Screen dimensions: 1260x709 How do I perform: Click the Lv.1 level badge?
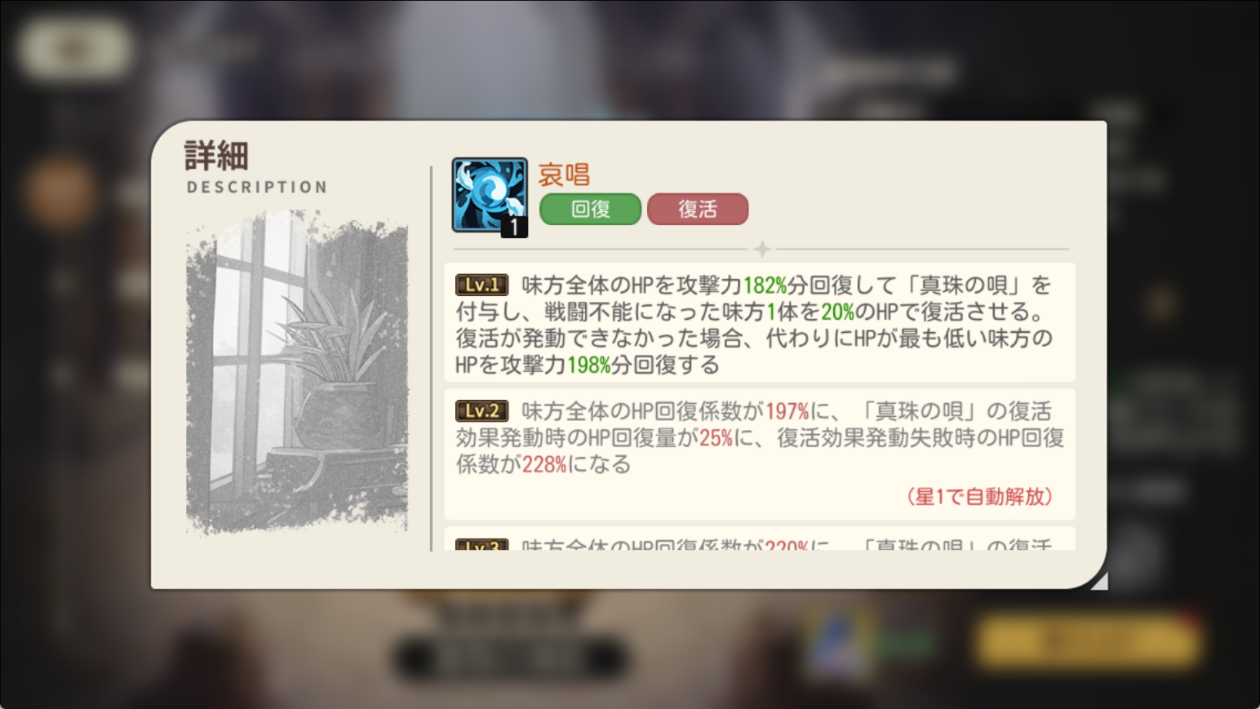(x=481, y=285)
